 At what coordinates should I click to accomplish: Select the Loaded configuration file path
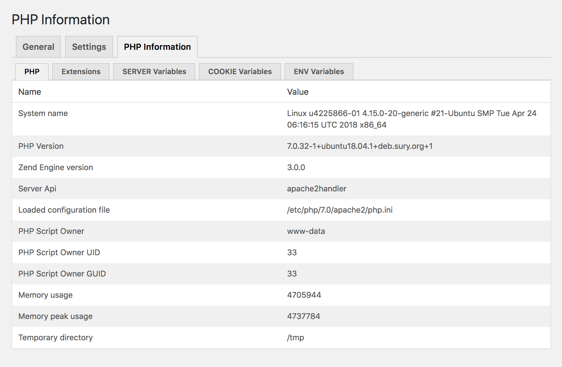[x=340, y=210]
